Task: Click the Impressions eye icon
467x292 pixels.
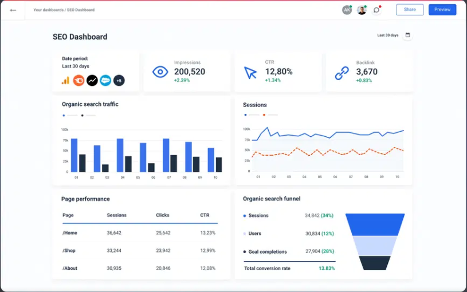Action: coord(160,72)
